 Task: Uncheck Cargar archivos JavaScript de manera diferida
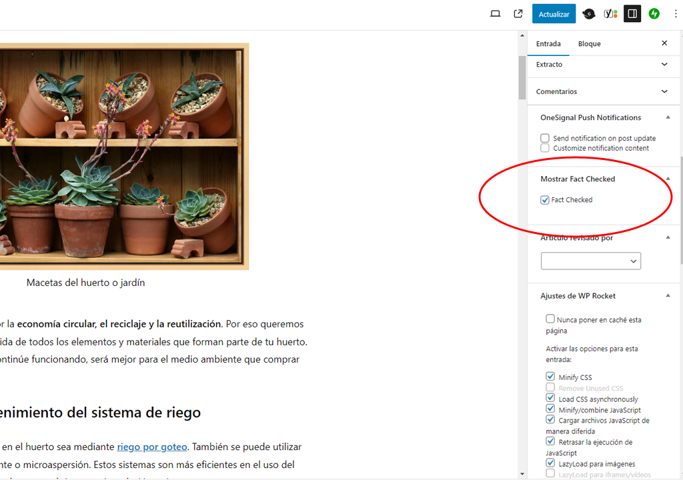(550, 419)
